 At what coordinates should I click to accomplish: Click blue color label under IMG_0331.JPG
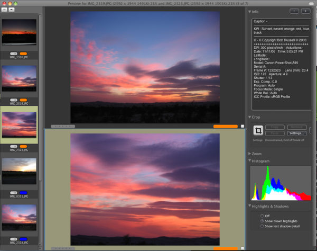[x=23, y=194]
